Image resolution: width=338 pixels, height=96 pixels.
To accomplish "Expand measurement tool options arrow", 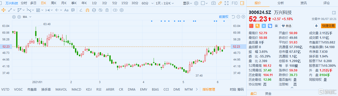I will 42,10.
